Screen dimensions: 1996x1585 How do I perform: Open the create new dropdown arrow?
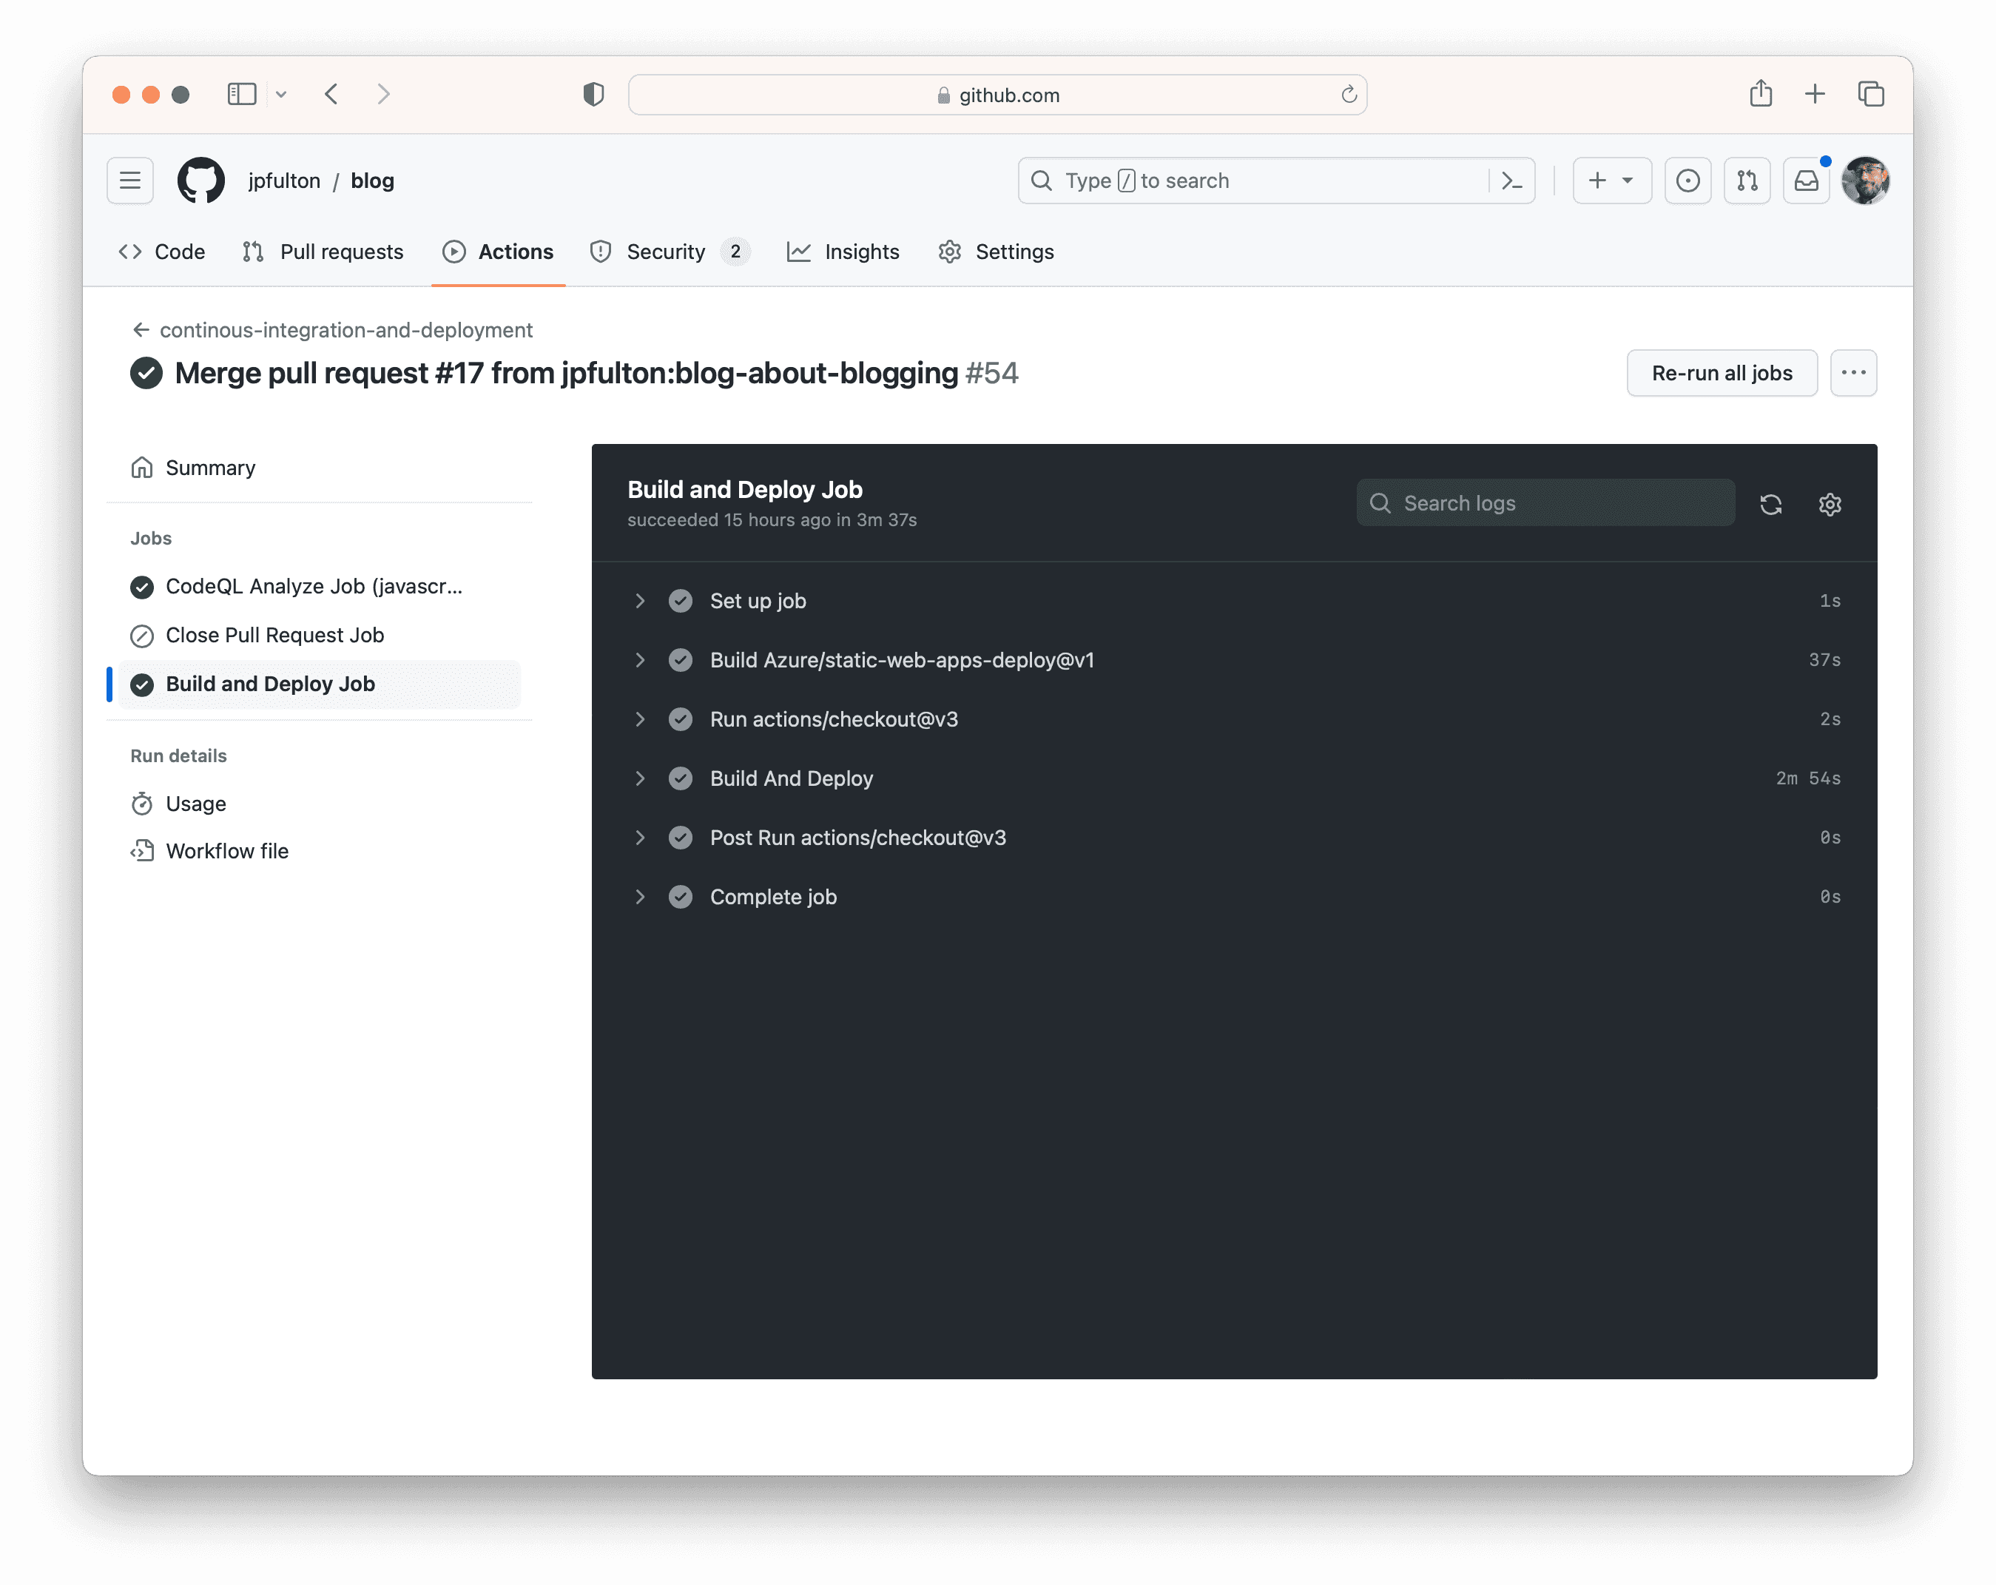tap(1627, 181)
